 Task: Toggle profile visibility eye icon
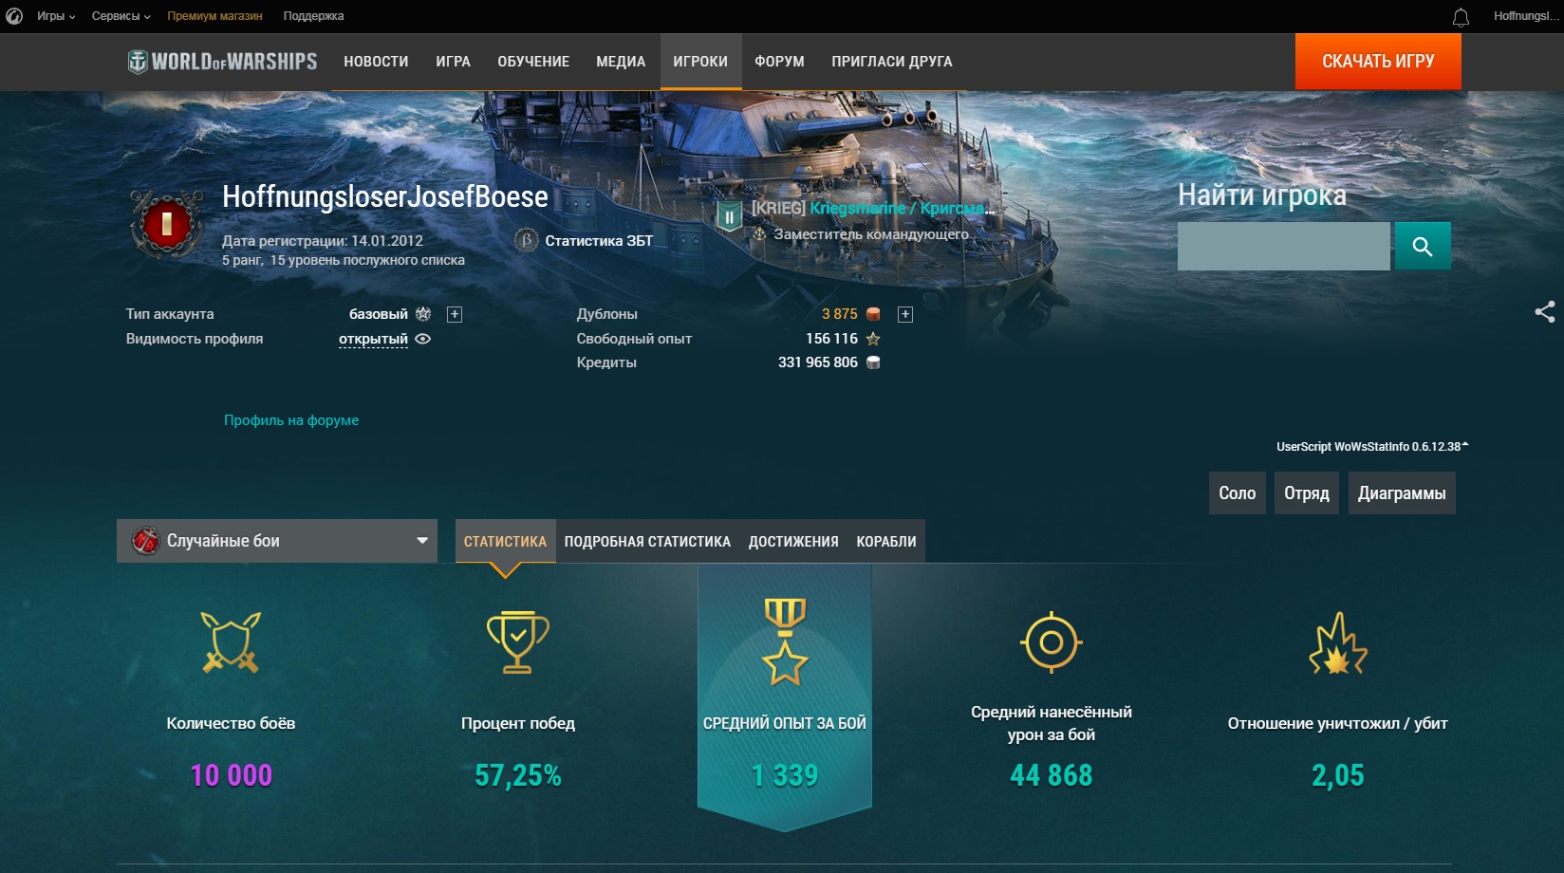pyautogui.click(x=423, y=339)
